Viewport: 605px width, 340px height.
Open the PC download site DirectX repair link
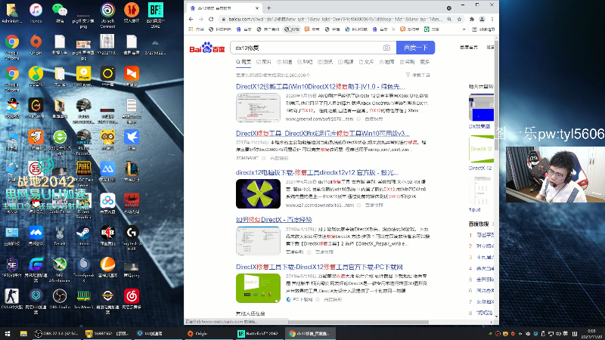pyautogui.click(x=319, y=267)
